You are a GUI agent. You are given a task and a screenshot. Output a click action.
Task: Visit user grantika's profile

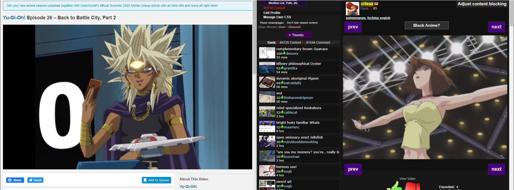point(290,68)
